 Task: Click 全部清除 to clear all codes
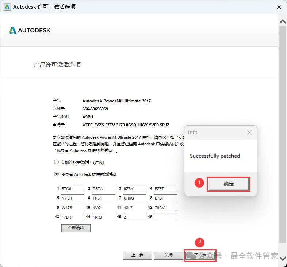[x=76, y=228]
